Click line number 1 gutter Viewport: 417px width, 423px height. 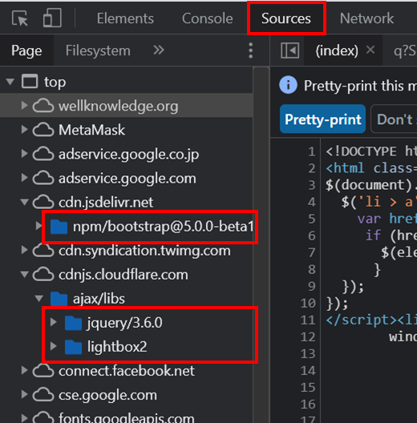click(x=312, y=151)
